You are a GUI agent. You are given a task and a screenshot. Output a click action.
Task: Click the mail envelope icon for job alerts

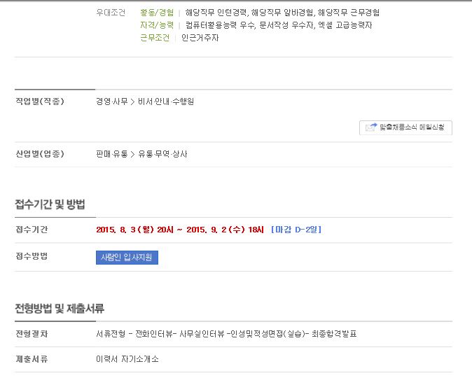(x=371, y=127)
